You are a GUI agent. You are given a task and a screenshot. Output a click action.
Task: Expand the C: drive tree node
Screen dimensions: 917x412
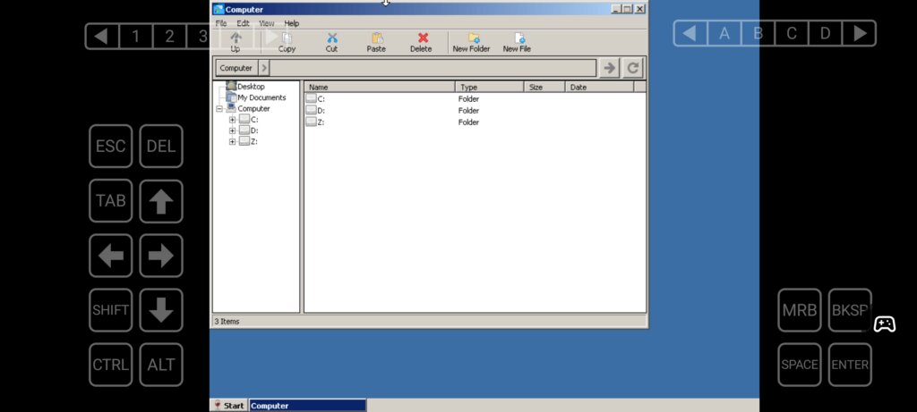(x=233, y=120)
